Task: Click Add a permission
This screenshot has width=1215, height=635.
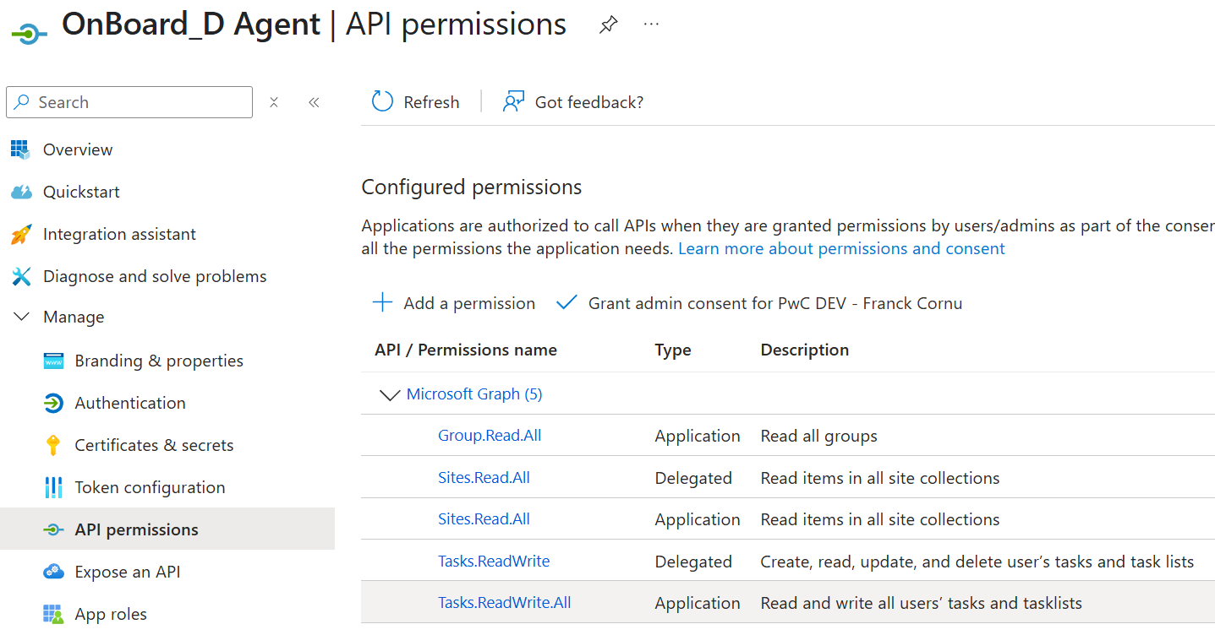Action: (x=469, y=303)
